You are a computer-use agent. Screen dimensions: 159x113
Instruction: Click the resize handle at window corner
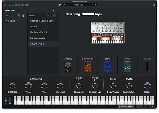(156, 108)
